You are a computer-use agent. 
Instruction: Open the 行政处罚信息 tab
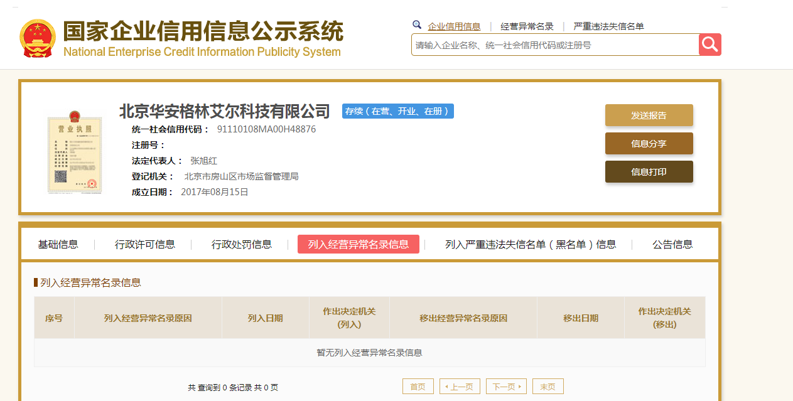point(242,244)
